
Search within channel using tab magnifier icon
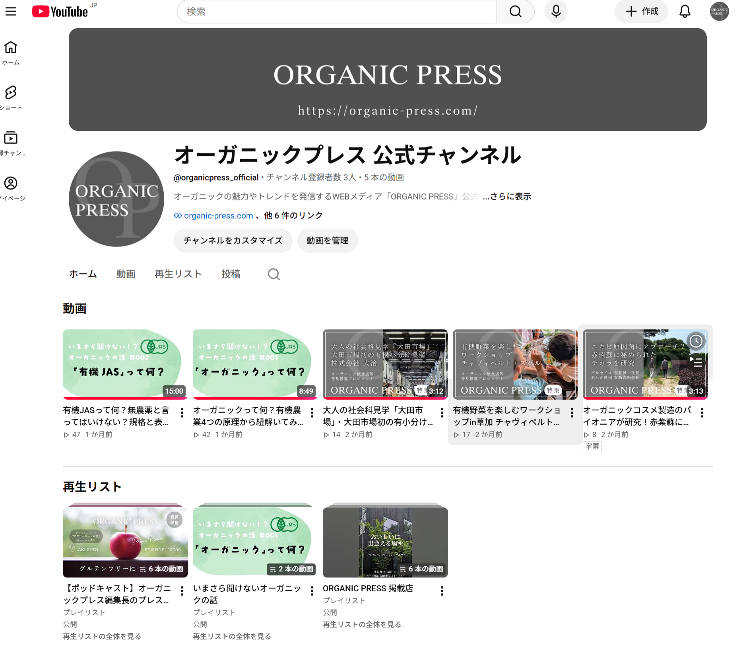274,274
